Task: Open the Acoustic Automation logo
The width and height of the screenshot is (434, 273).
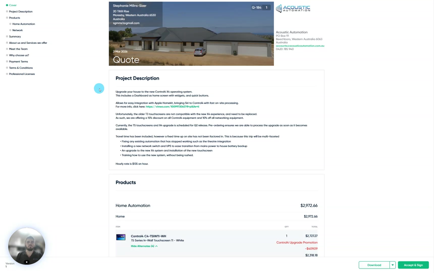Action: pyautogui.click(x=293, y=9)
